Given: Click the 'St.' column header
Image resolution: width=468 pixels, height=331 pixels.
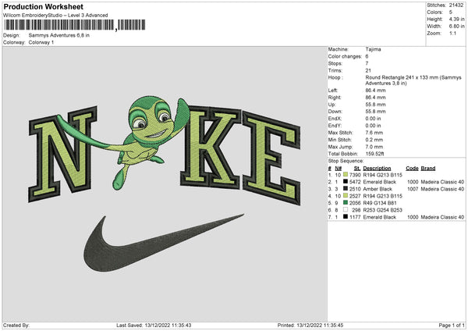Looking at the screenshot, I should click(357, 168).
